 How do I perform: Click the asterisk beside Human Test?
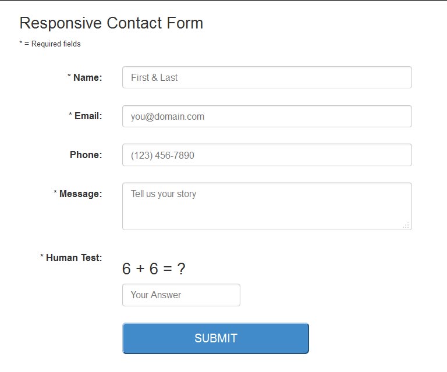click(42, 257)
